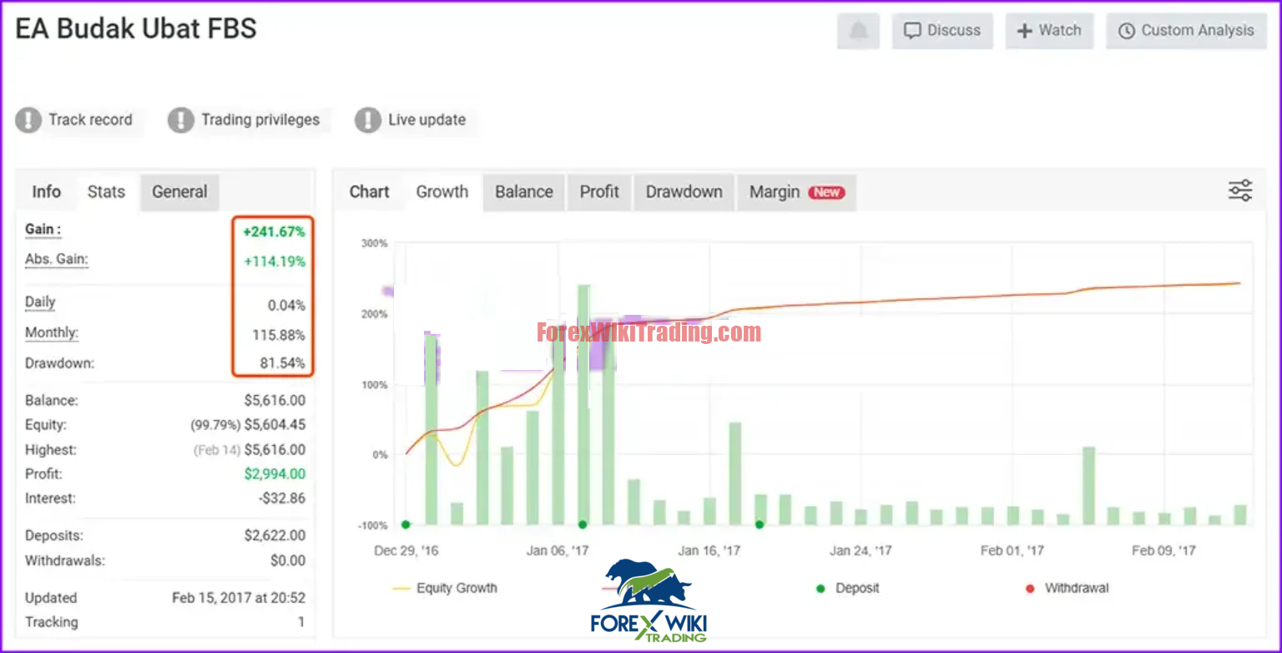Click the title EA Budak Ubat FBS

click(136, 29)
